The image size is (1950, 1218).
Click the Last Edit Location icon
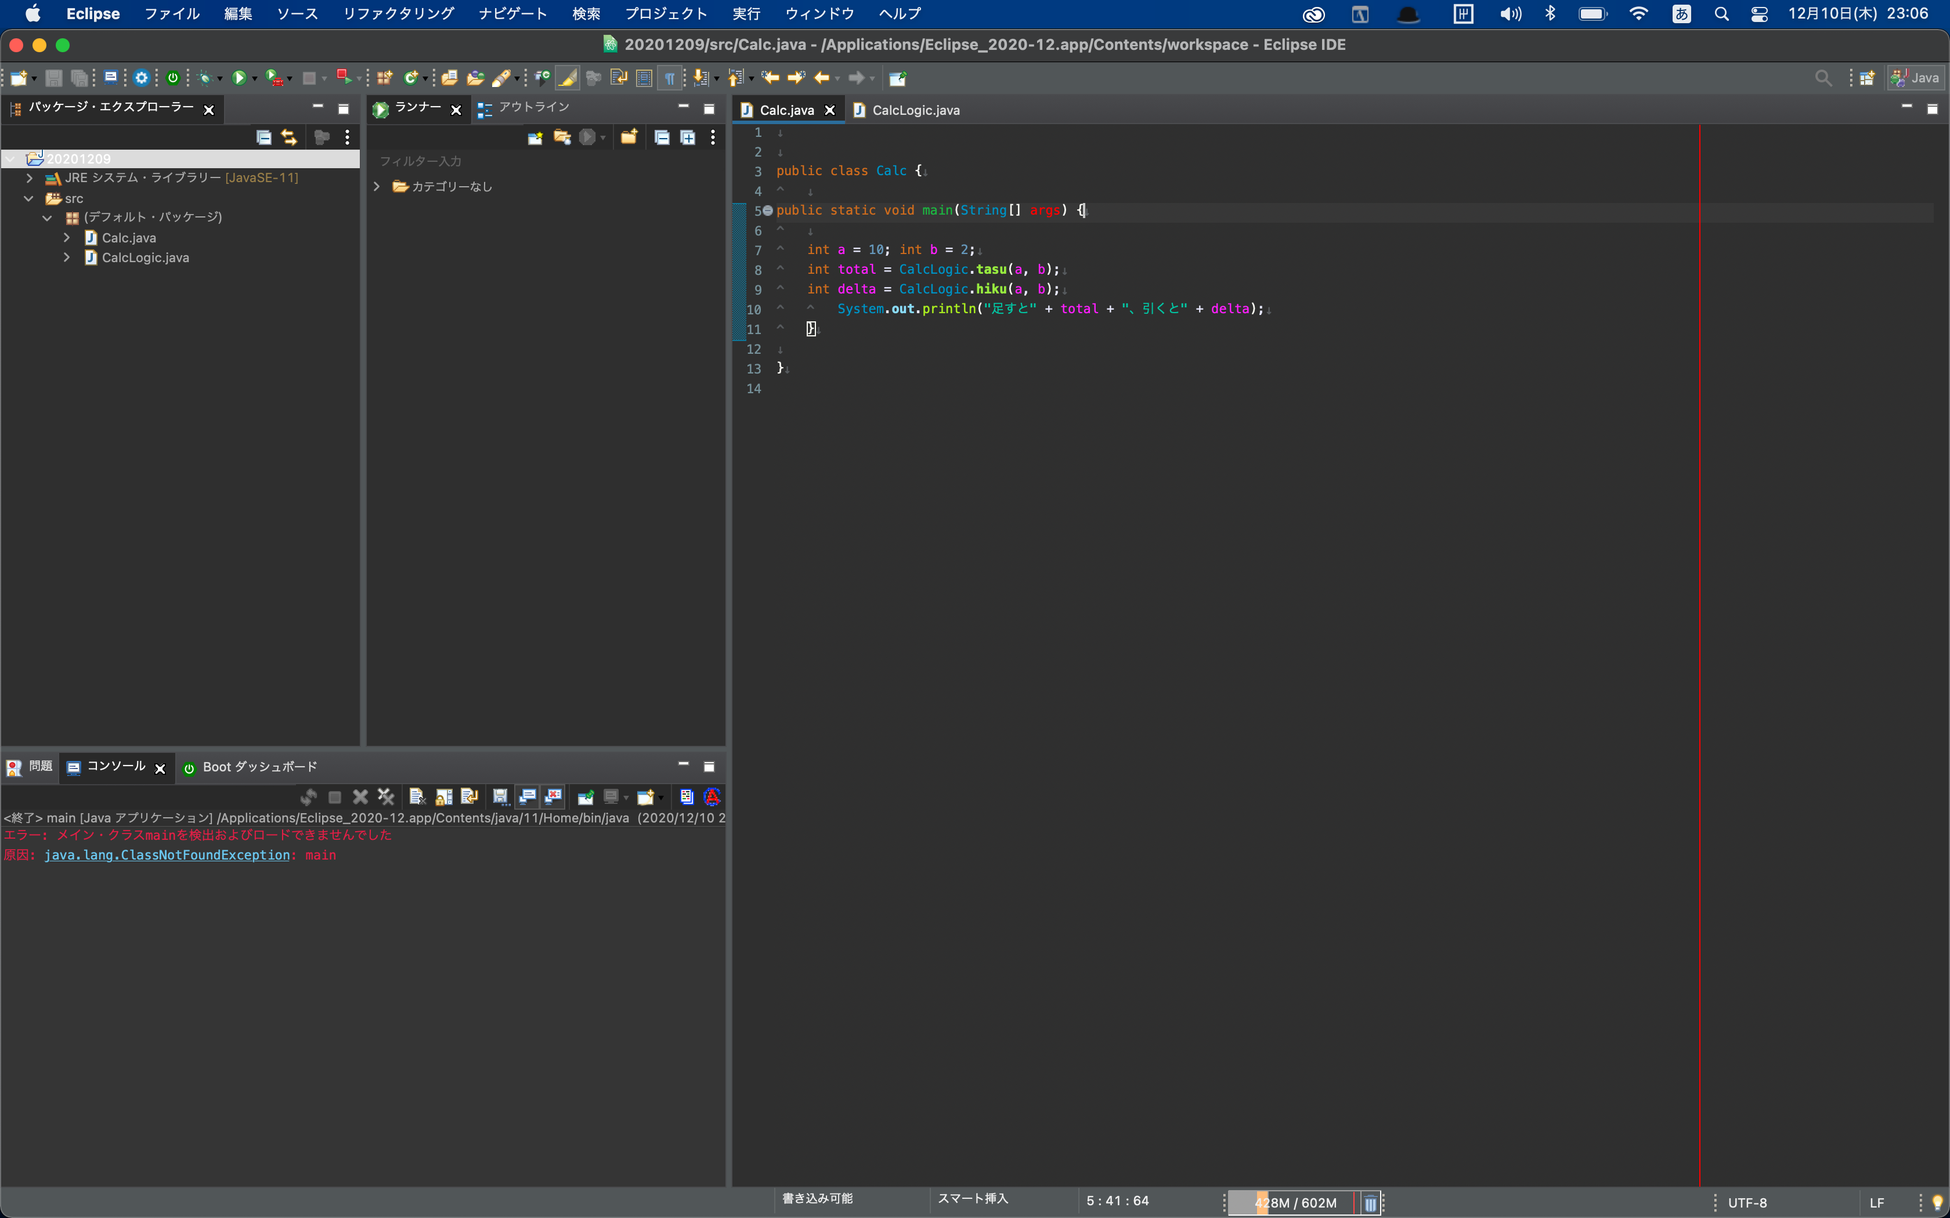click(x=770, y=78)
